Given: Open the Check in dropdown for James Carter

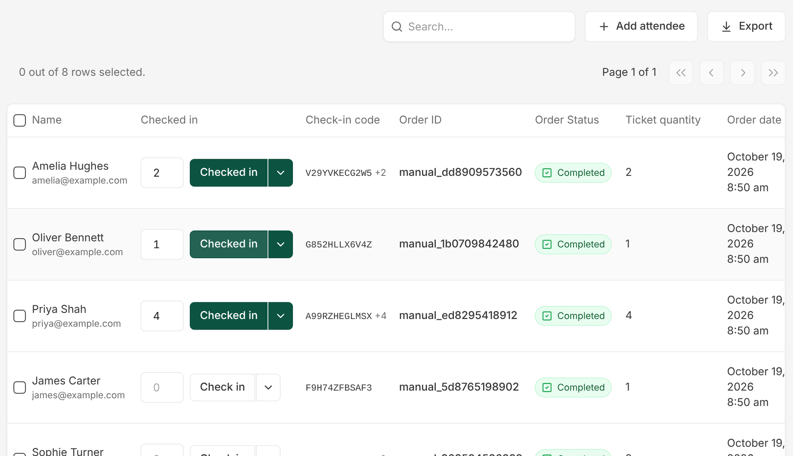Looking at the screenshot, I should [x=268, y=388].
